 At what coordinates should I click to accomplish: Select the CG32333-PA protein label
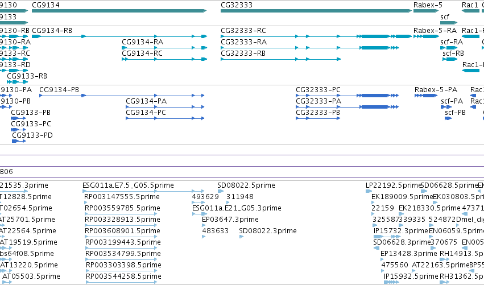point(318,101)
